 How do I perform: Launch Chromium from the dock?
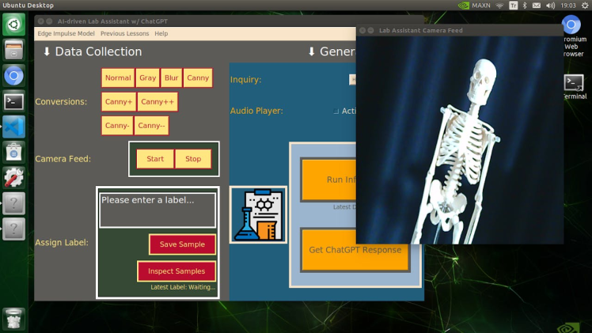click(14, 76)
